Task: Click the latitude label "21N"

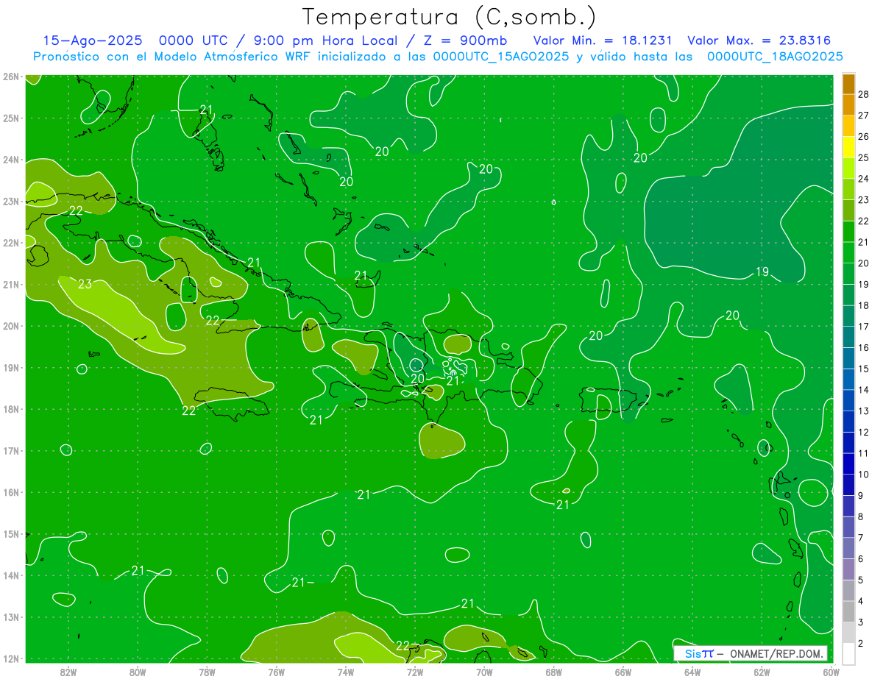Action: (10, 284)
